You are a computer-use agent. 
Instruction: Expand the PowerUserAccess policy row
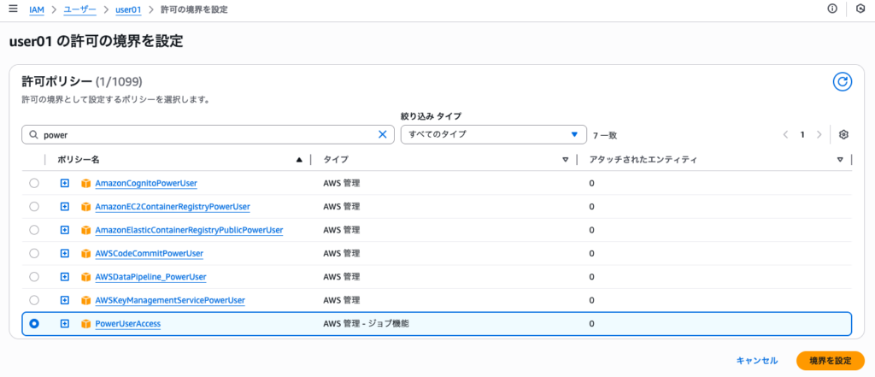click(64, 324)
